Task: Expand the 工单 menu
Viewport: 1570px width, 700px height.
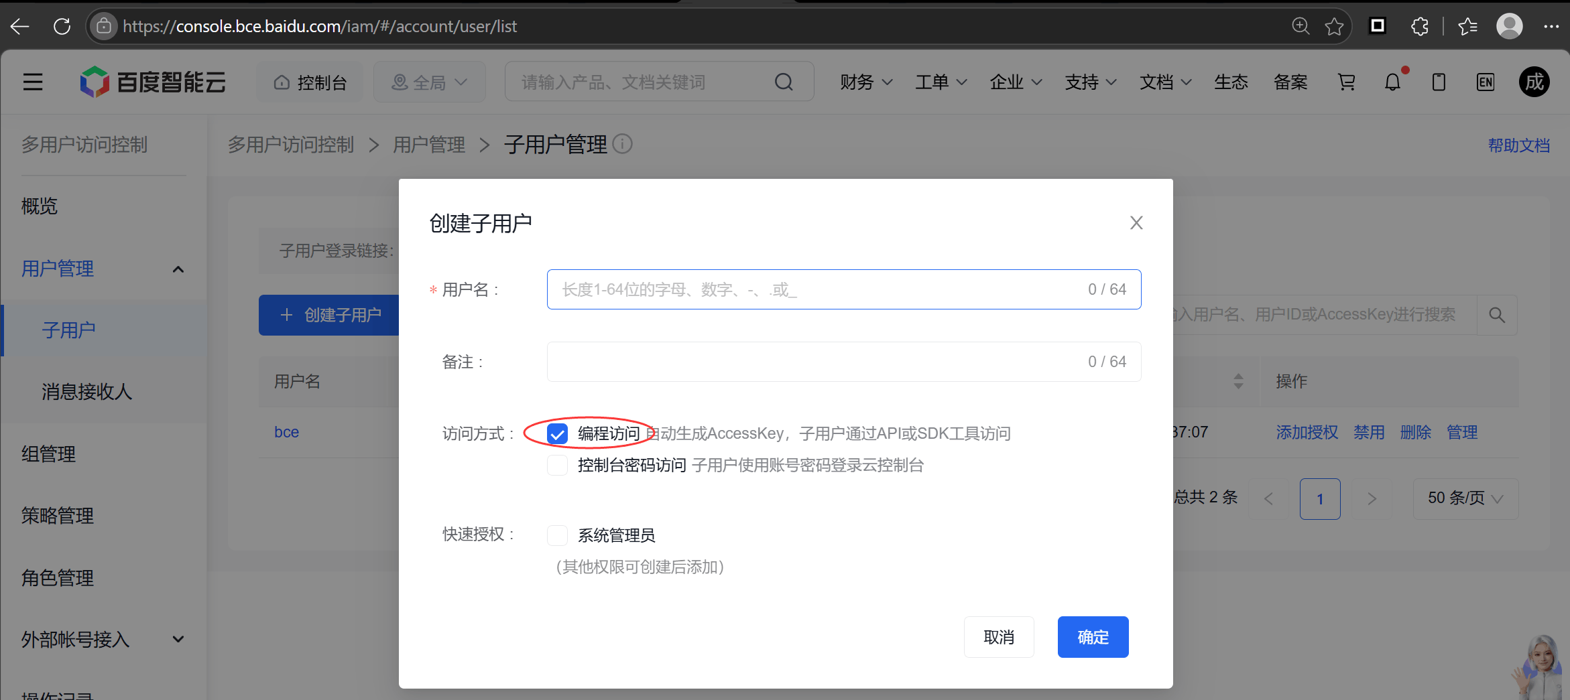Action: coord(941,82)
